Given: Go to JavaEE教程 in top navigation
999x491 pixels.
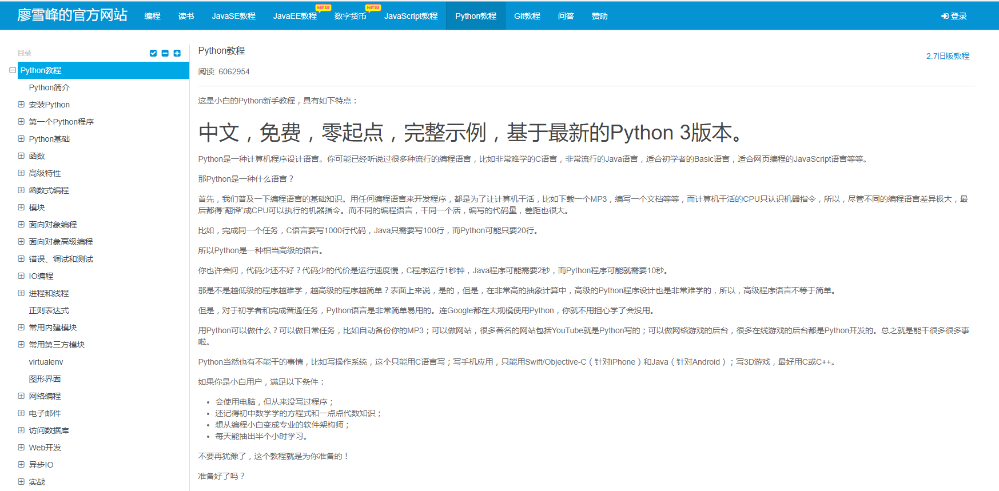Looking at the screenshot, I should coord(294,16).
